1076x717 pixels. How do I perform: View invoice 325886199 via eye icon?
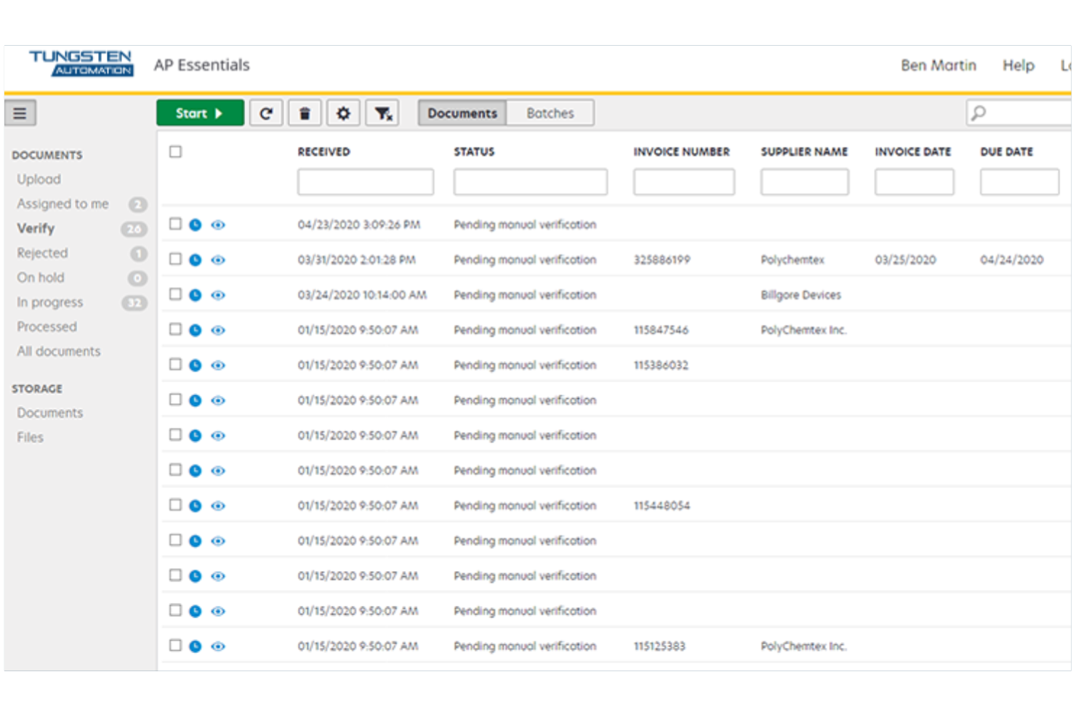click(218, 259)
